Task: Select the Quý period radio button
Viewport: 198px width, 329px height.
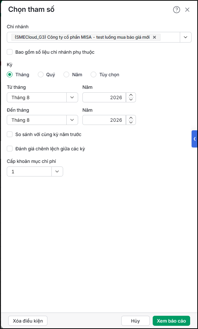Action: click(x=41, y=74)
